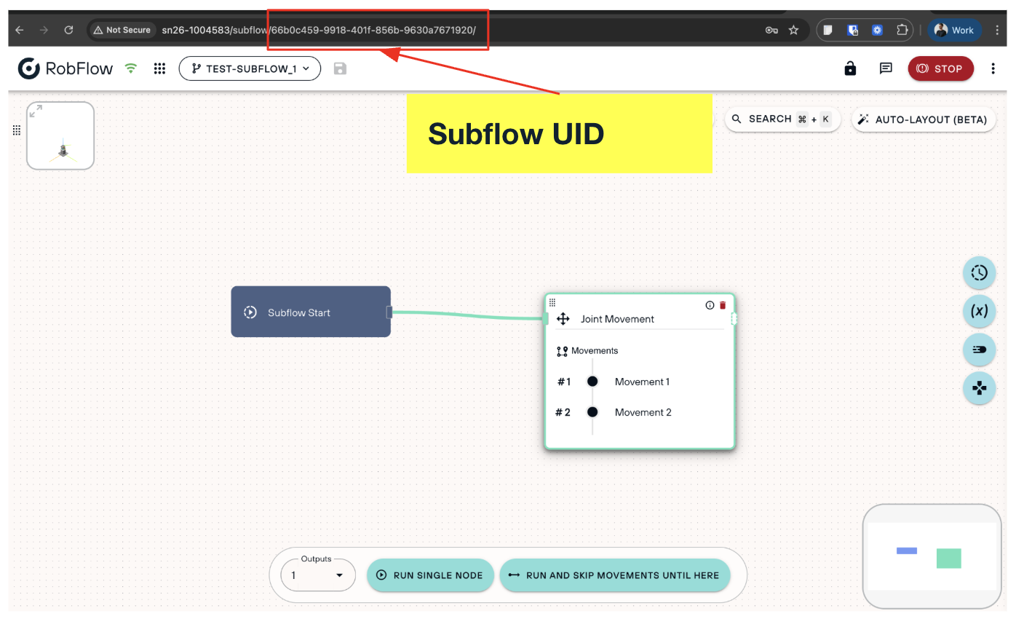Open the history clock panel
1032x619 pixels.
980,273
